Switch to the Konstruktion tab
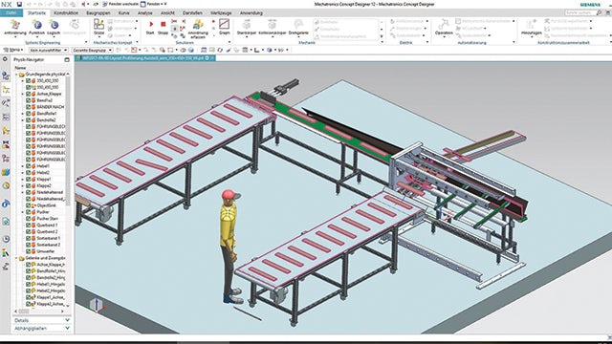 click(66, 12)
